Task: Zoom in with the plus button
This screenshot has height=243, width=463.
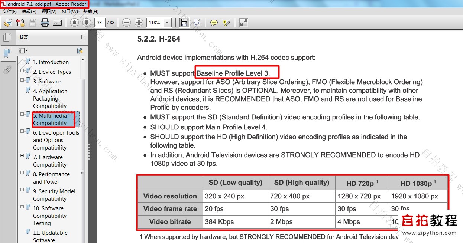Action: (x=139, y=22)
